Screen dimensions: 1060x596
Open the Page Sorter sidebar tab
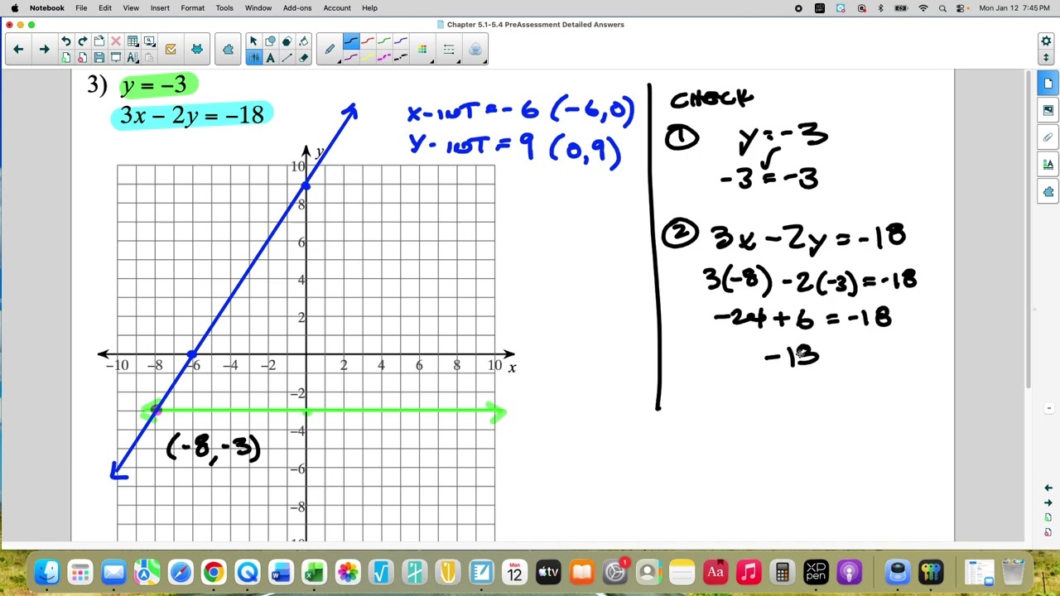pos(1048,84)
